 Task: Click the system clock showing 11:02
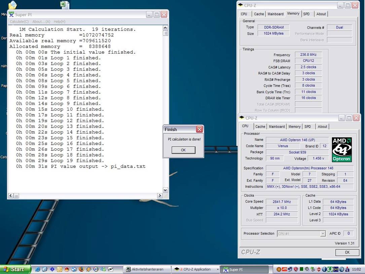click(x=357, y=269)
